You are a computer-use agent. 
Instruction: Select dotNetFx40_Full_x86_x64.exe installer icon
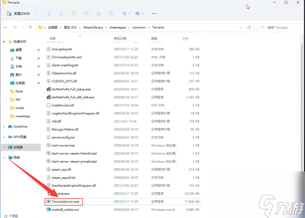[49, 97]
